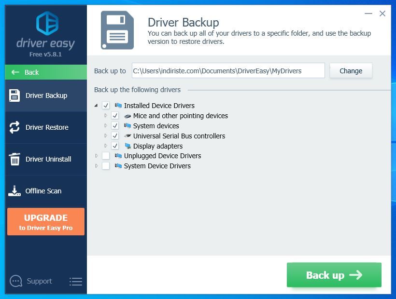396x299 pixels.
Task: Click the Driver Uninstall trash can icon
Action: point(14,159)
